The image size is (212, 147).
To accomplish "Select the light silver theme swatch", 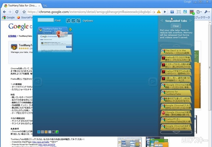I will pos(50,132).
